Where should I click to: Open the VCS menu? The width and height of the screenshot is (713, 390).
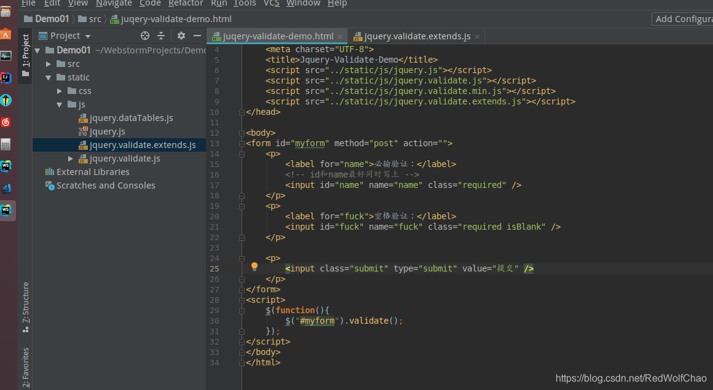(272, 3)
